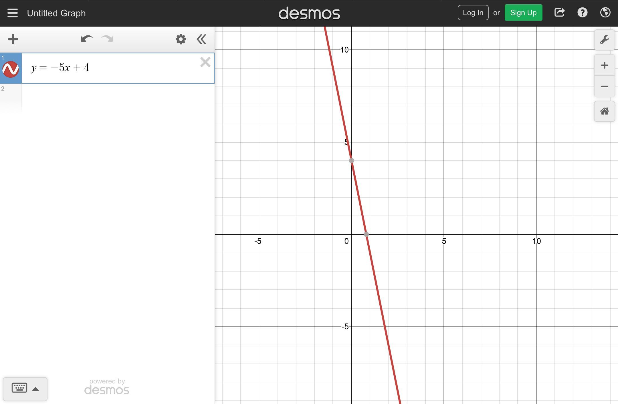The image size is (618, 404).
Task: Reset graph to default home view
Action: (604, 111)
